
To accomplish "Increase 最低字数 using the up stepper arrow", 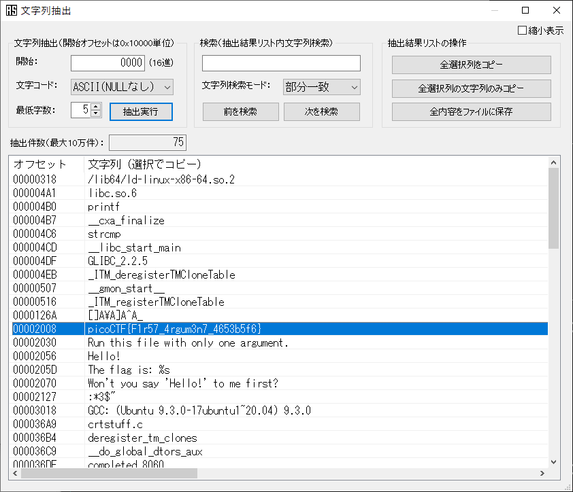I will tap(97, 108).
